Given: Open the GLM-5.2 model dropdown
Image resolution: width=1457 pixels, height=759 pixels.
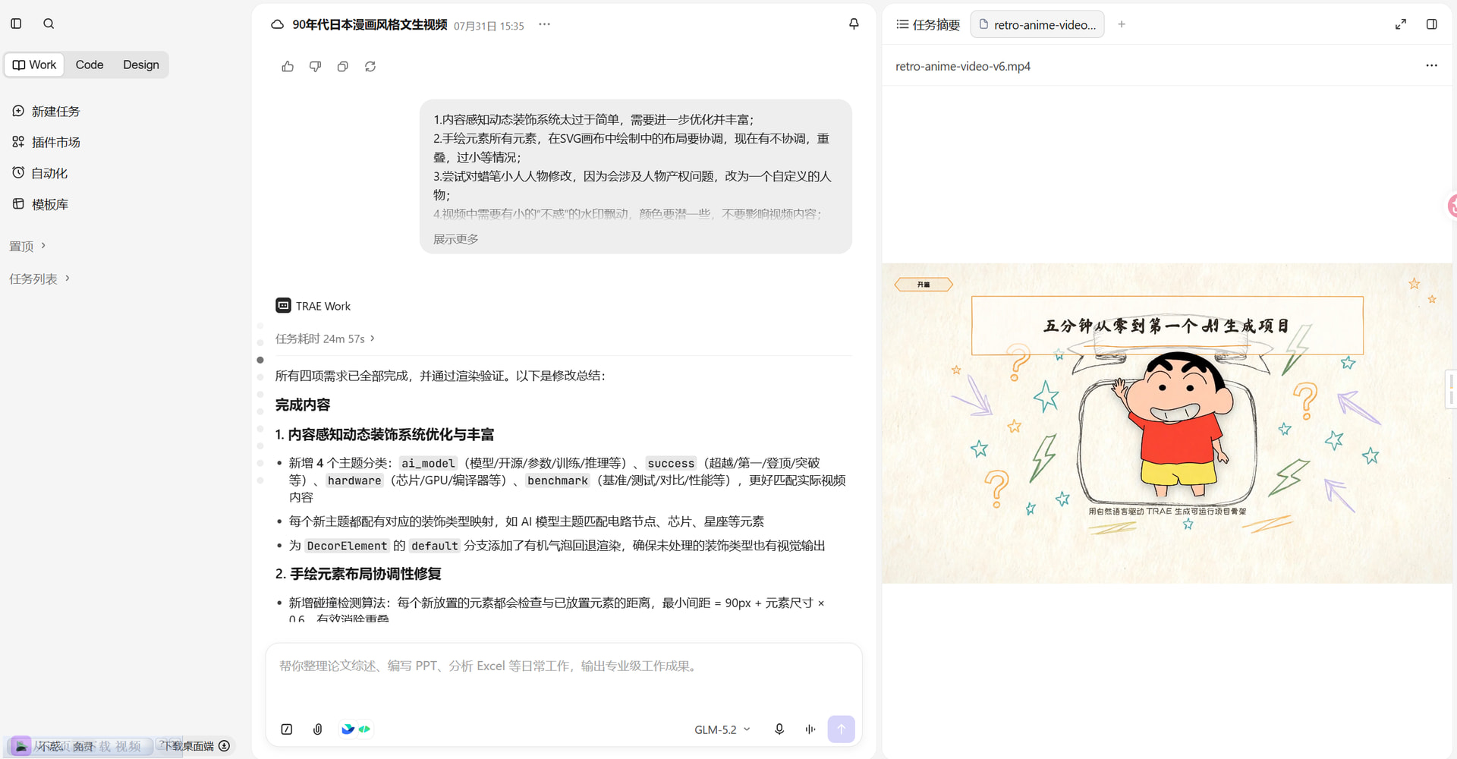Looking at the screenshot, I should (x=722, y=729).
